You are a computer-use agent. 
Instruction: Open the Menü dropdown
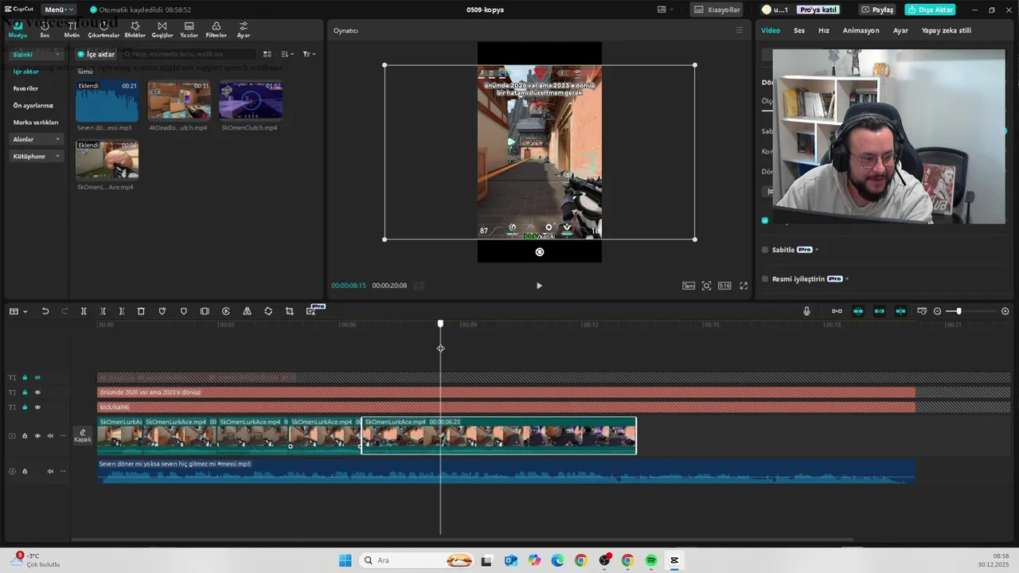(59, 10)
